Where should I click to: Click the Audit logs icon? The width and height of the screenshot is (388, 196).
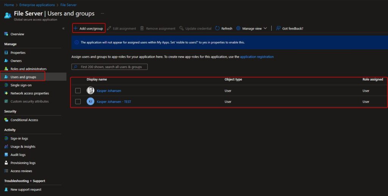pyautogui.click(x=6, y=155)
